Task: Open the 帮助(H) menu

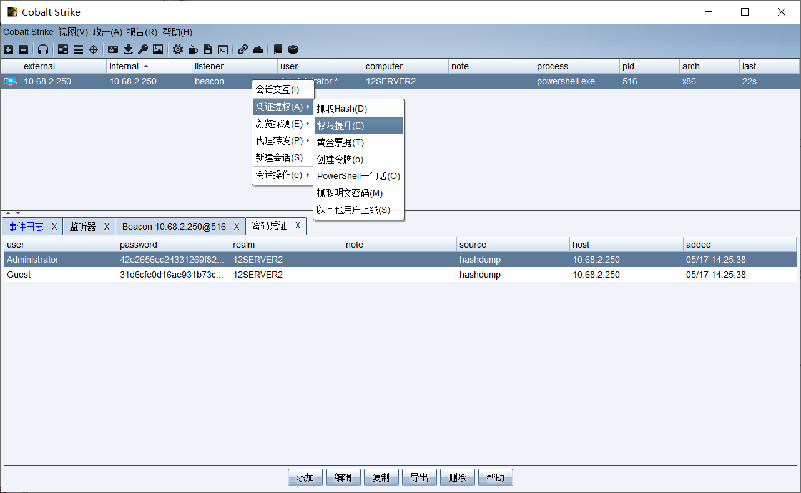Action: click(x=177, y=32)
